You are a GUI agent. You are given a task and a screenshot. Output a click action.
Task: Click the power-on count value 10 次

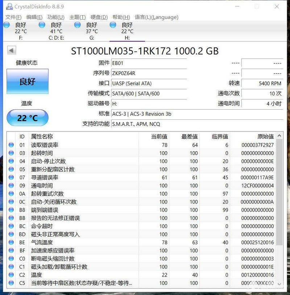pos(262,94)
